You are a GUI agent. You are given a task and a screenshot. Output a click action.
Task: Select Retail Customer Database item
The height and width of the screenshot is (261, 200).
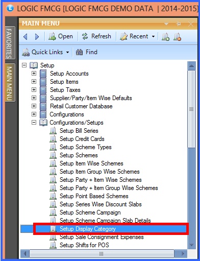point(81,106)
